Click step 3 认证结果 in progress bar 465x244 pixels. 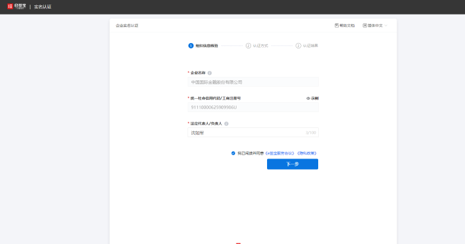307,46
